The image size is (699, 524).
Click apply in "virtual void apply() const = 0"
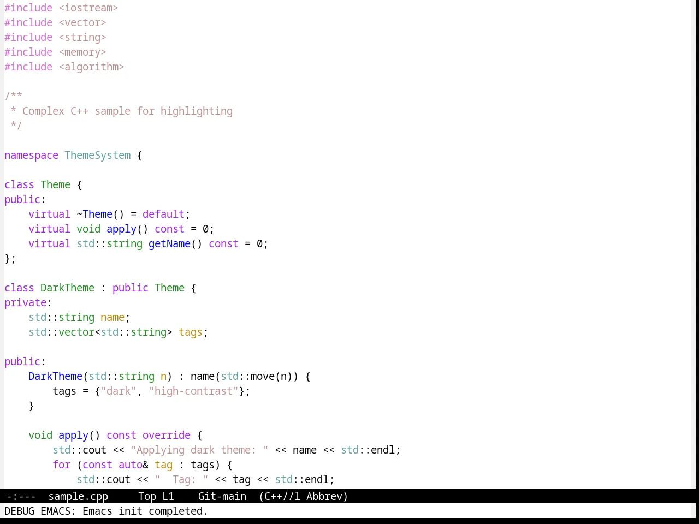click(121, 229)
